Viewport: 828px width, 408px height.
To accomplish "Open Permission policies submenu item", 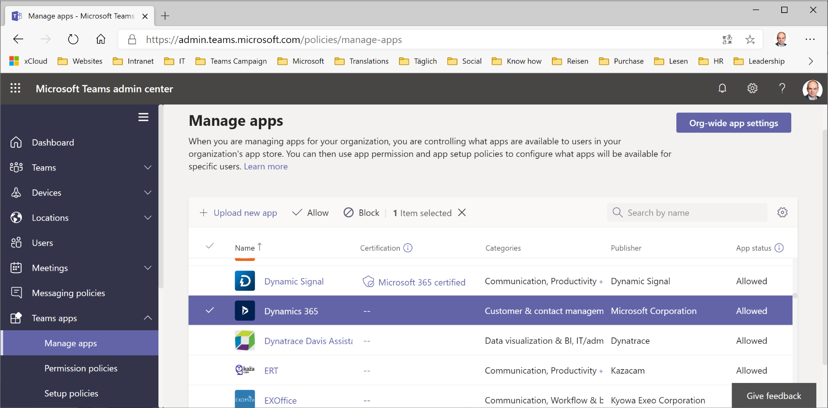I will pos(79,368).
